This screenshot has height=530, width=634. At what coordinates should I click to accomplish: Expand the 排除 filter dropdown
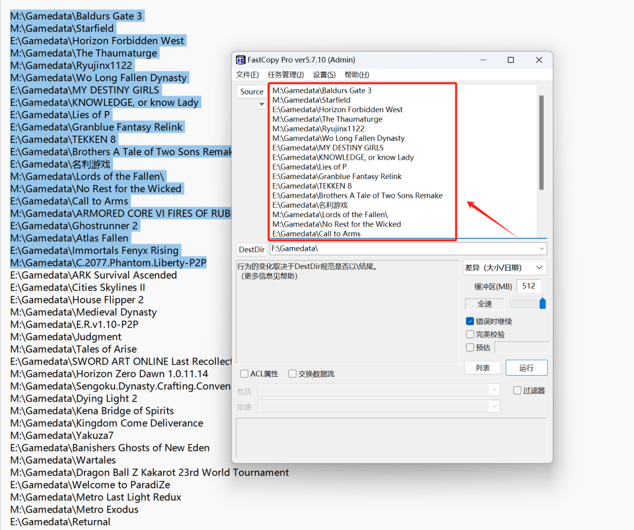coord(494,406)
